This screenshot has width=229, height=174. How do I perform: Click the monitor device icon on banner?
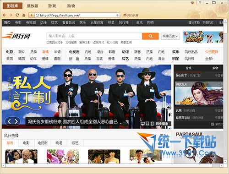142,124
